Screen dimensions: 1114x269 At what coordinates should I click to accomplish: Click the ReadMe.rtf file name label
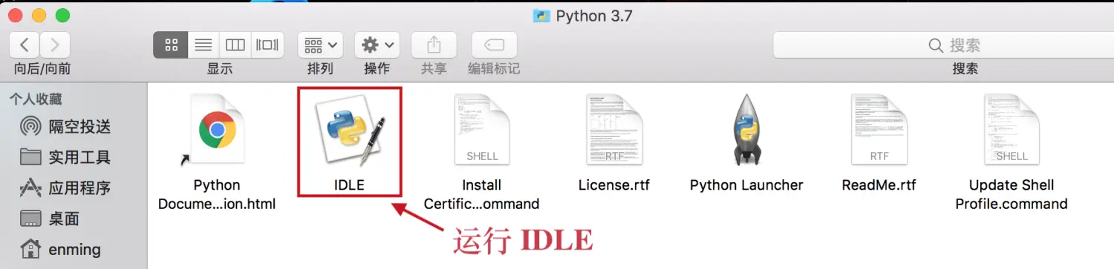[879, 185]
